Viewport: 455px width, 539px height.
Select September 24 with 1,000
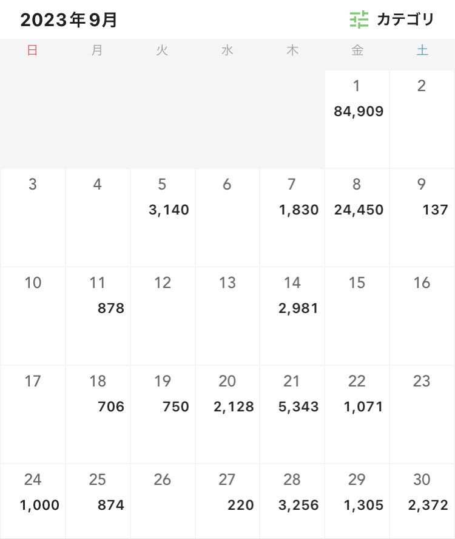pyautogui.click(x=33, y=501)
